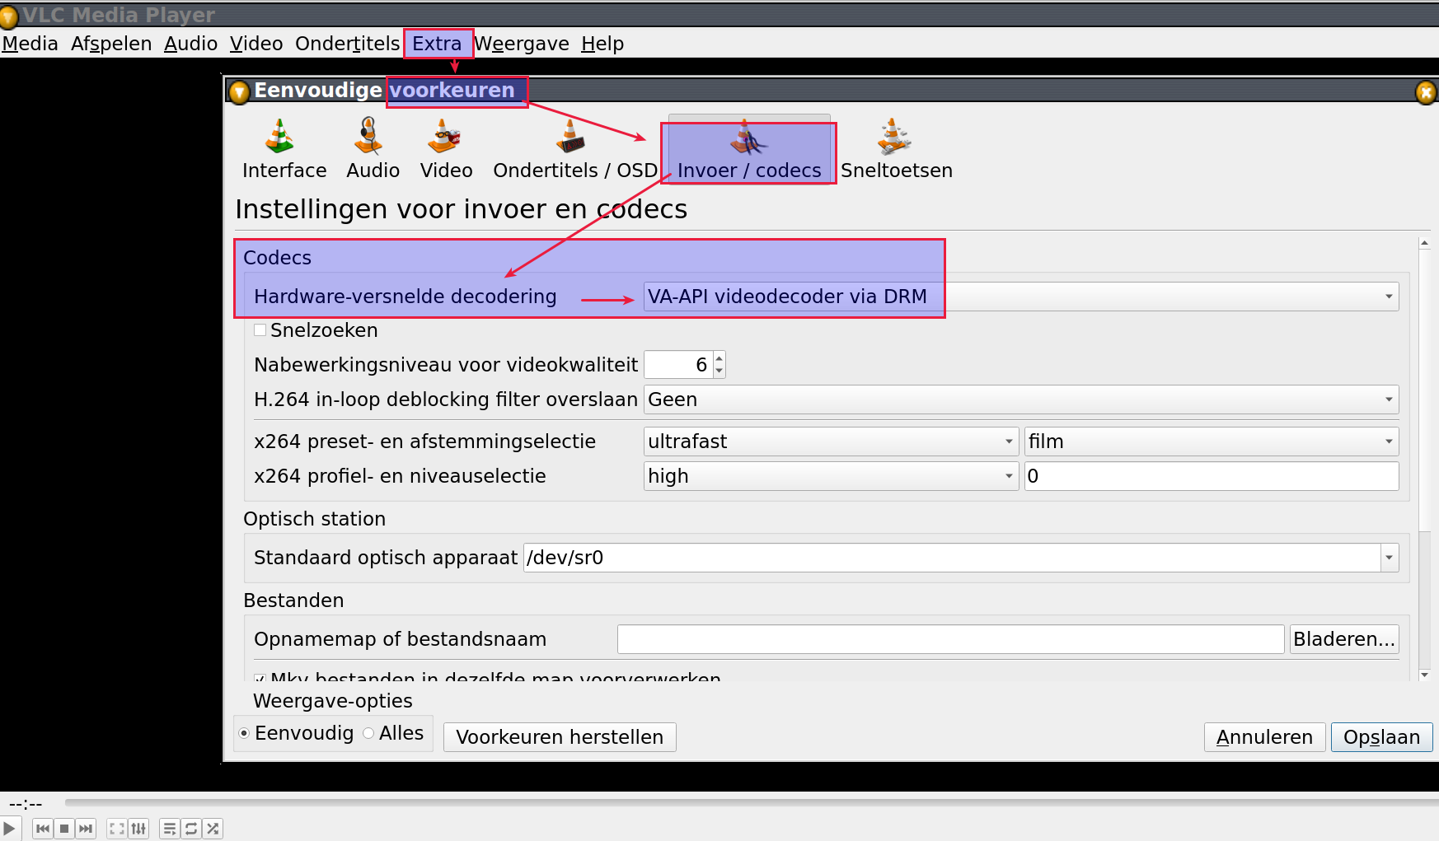This screenshot has height=841, width=1439.
Task: Open the Video preferences category
Action: point(446,150)
